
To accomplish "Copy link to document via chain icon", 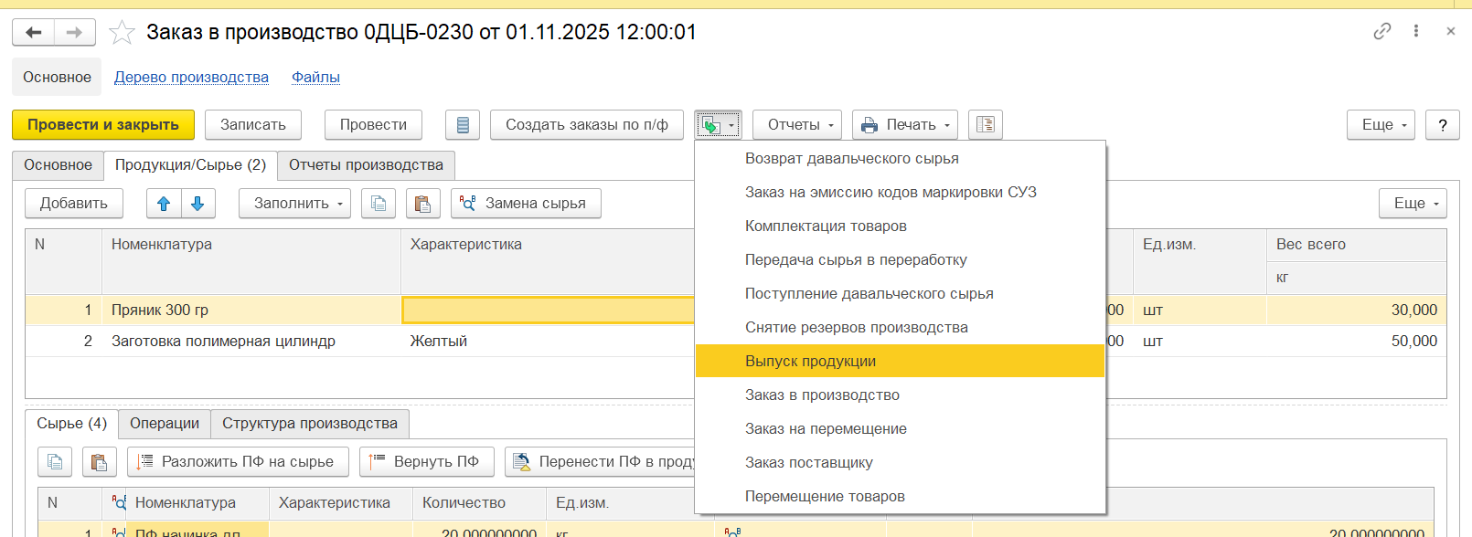I will point(1381,31).
